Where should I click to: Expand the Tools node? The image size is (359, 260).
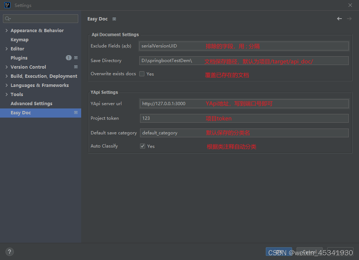7,95
